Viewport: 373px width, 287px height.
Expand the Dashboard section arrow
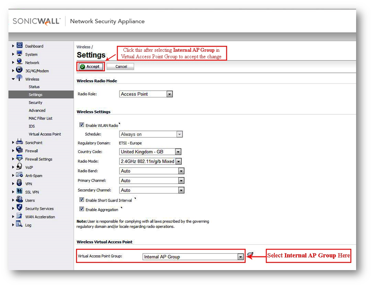pos(13,46)
